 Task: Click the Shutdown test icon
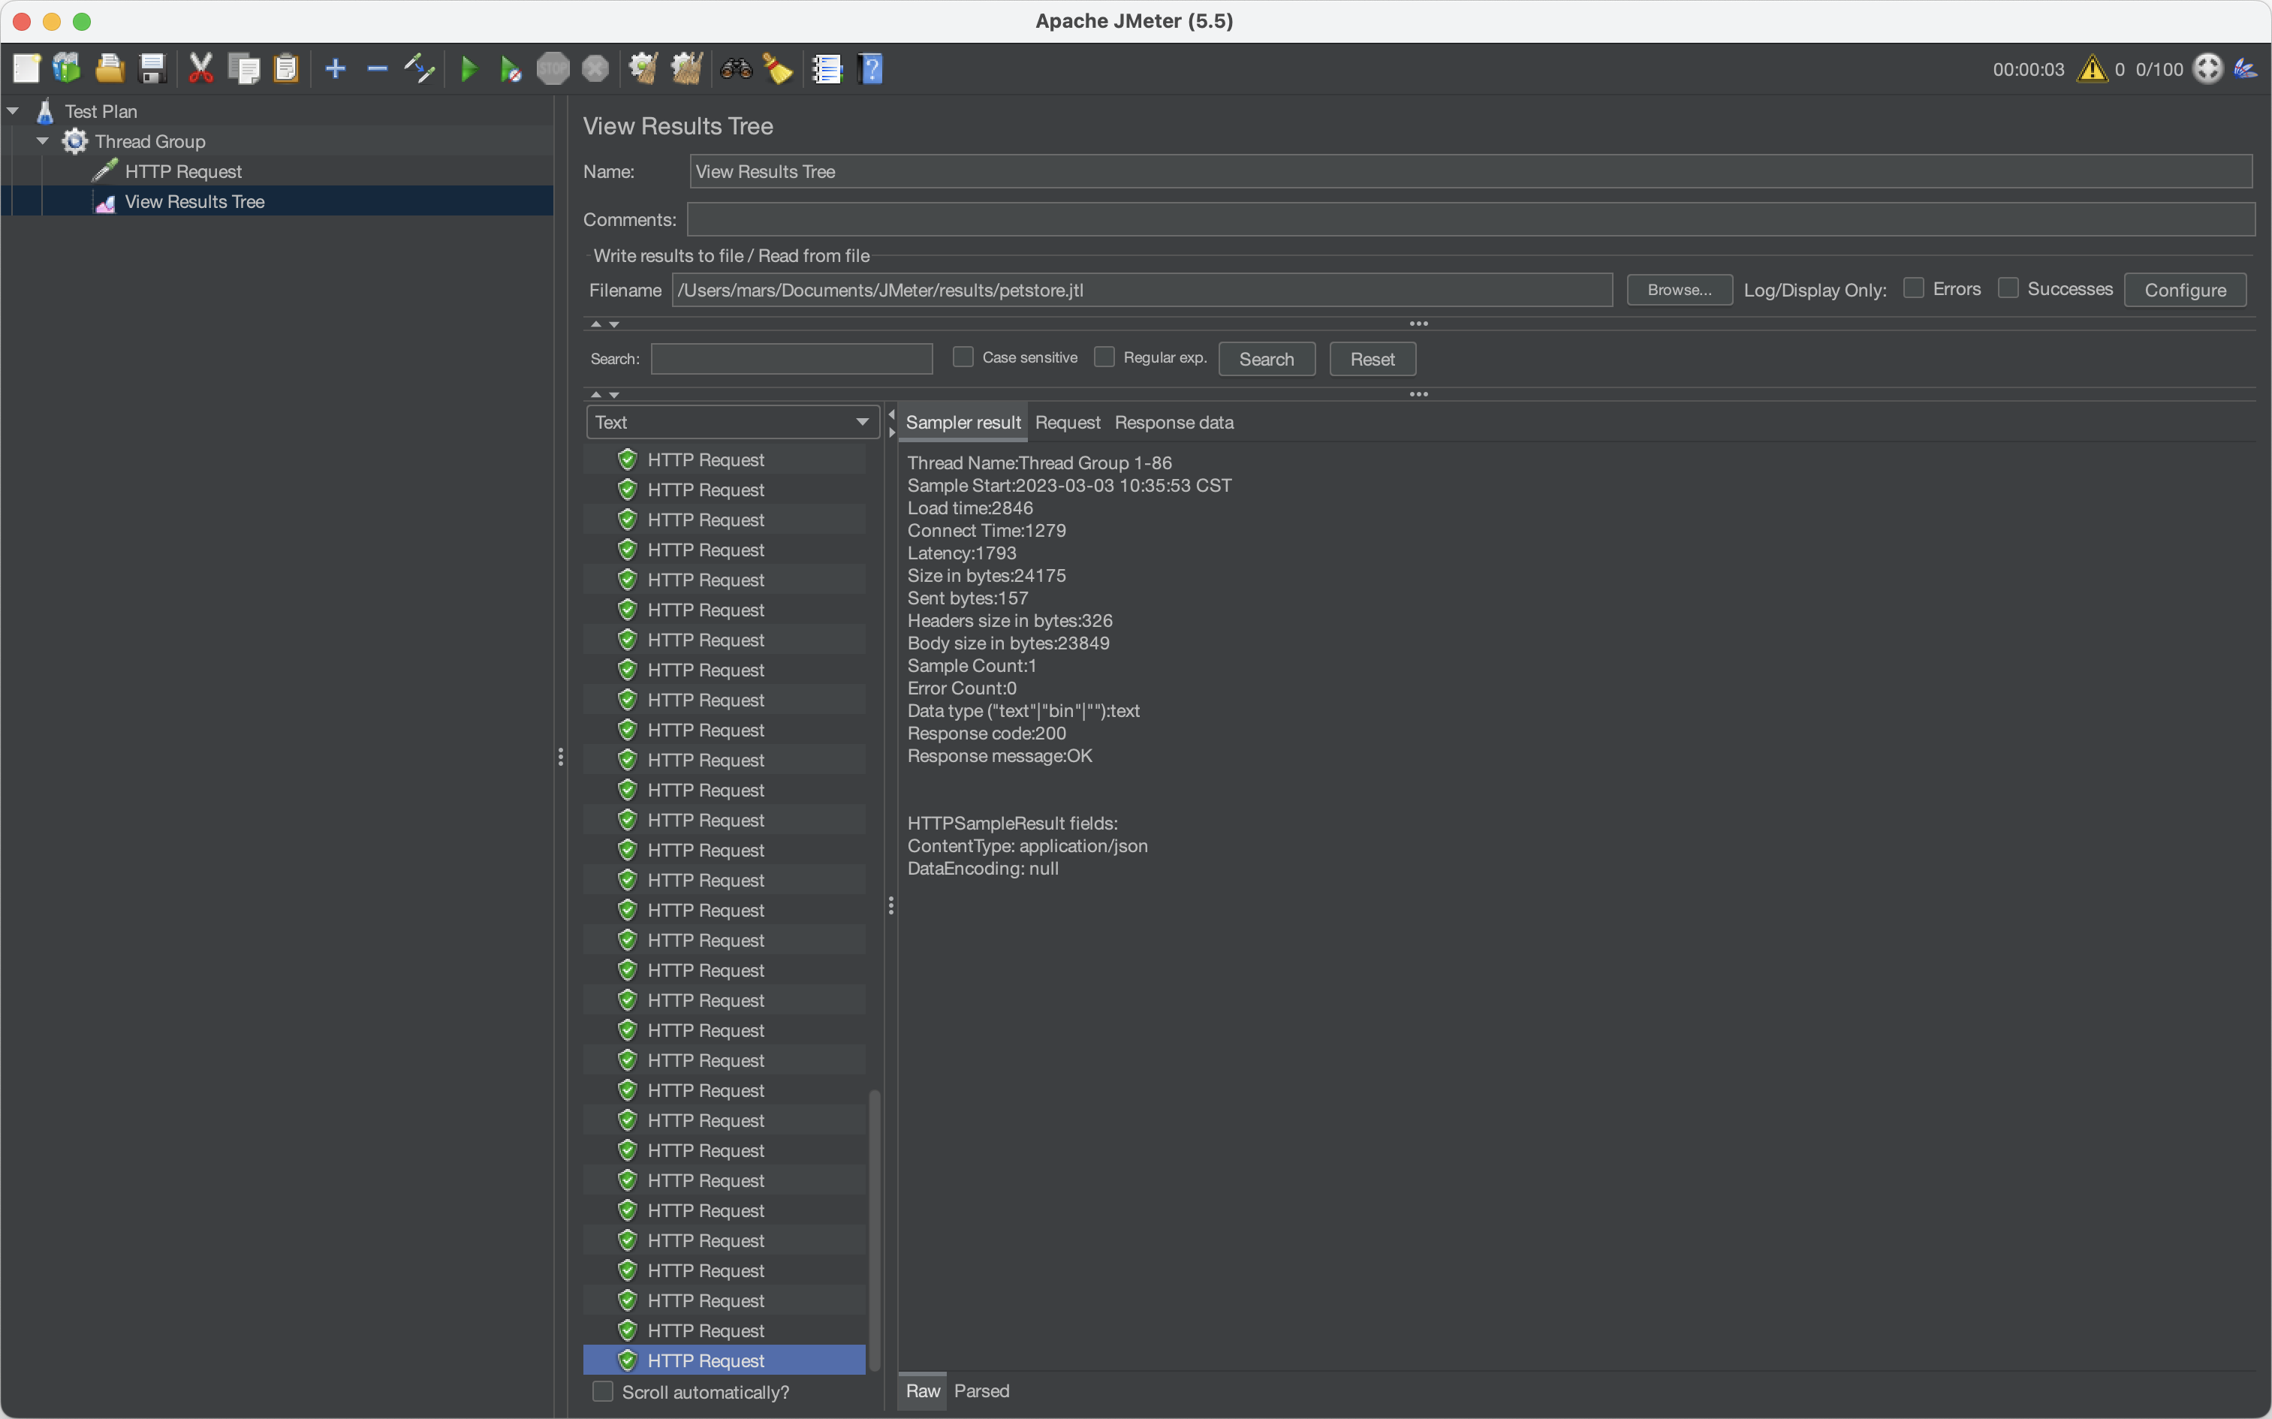click(595, 68)
